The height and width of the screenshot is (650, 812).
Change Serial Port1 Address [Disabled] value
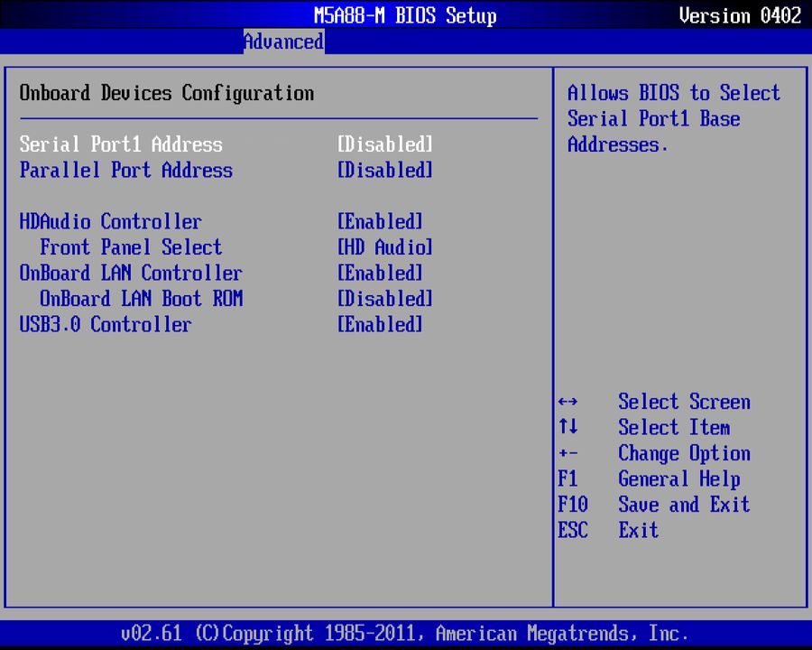pyautogui.click(x=384, y=144)
